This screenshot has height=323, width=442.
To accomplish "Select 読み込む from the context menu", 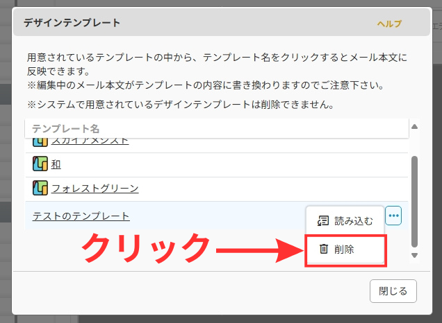I will click(345, 221).
